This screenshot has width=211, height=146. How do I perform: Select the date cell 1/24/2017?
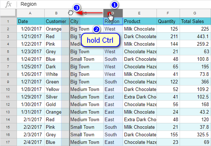pos(31,59)
